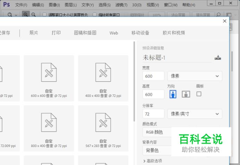Choose portrait orientation icon

pos(173,94)
